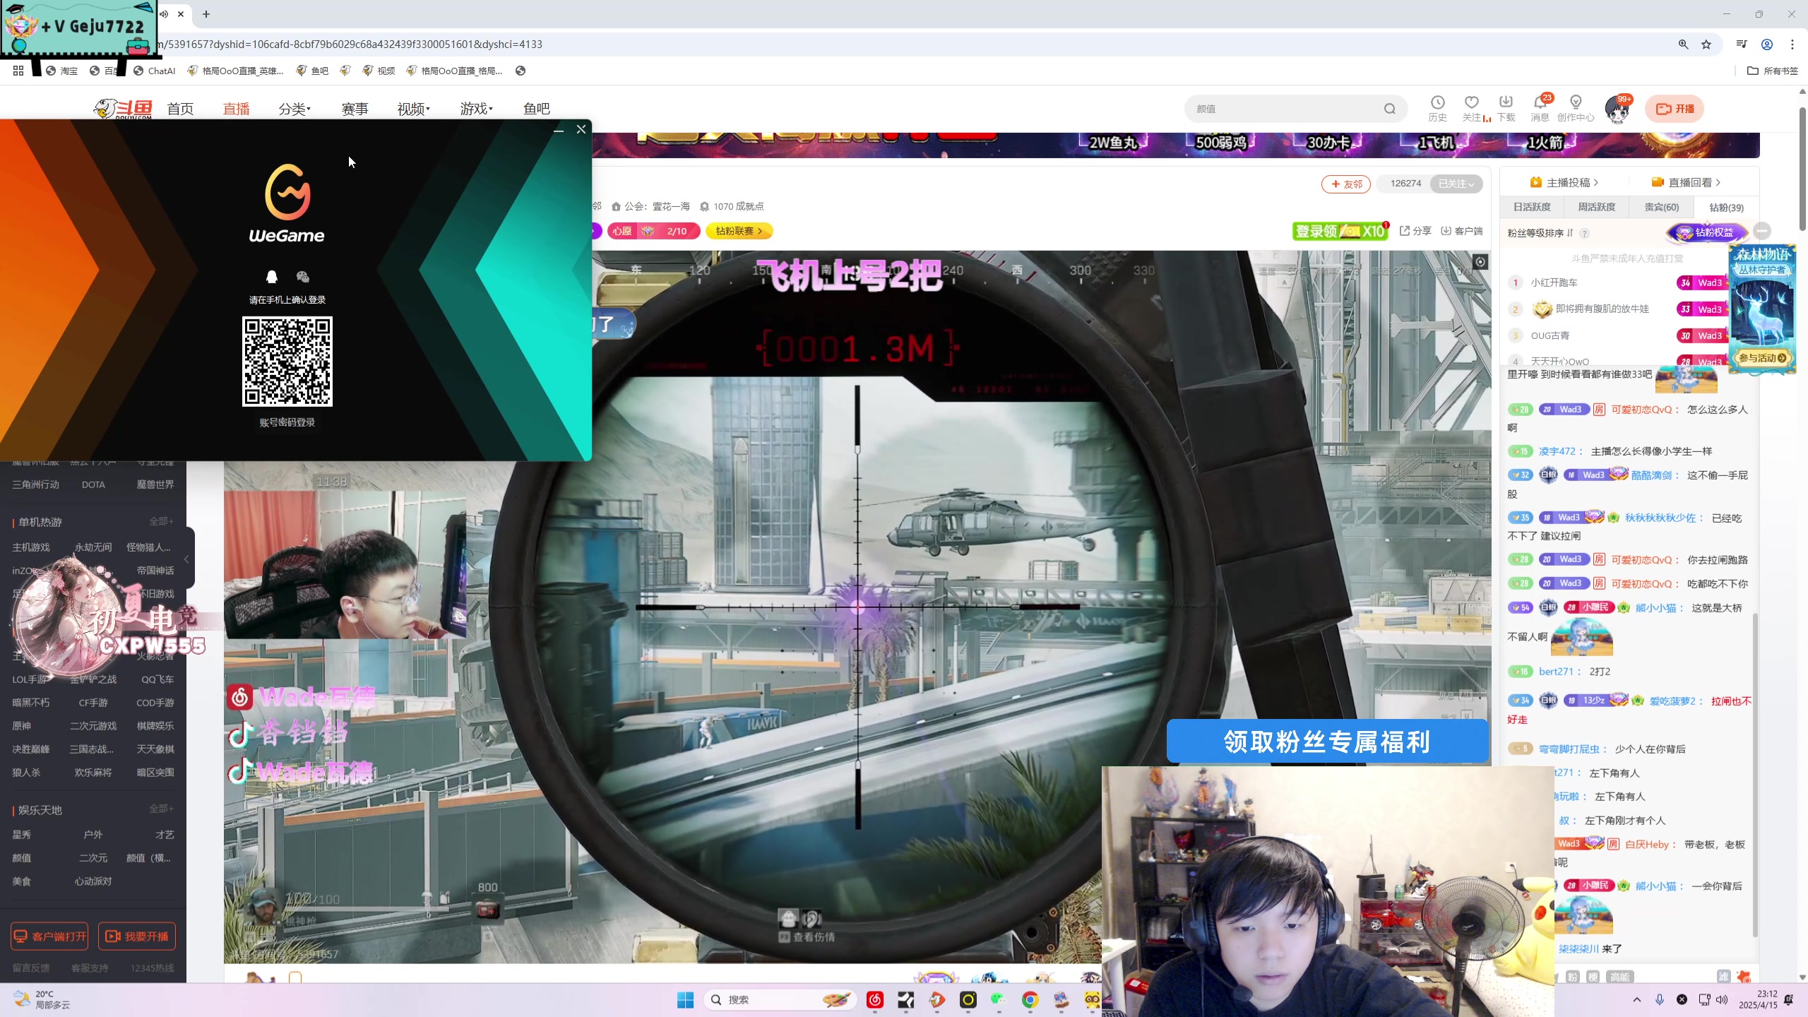The width and height of the screenshot is (1808, 1017).
Task: Click the Client (客户端) download icon
Action: coord(1462,231)
